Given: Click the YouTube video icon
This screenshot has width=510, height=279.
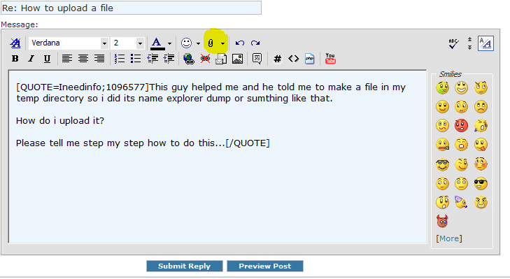Looking at the screenshot, I should tap(330, 59).
